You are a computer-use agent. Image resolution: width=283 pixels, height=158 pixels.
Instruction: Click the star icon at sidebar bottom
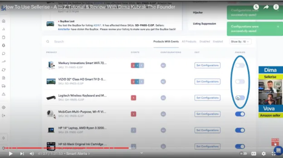(x=4, y=138)
